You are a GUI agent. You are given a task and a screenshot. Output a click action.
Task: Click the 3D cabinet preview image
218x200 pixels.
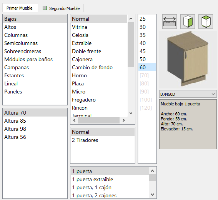pos(188,60)
